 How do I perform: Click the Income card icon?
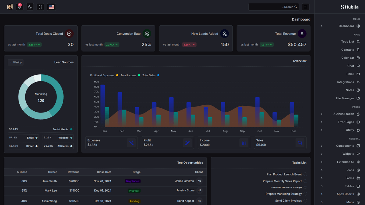pos(244,143)
